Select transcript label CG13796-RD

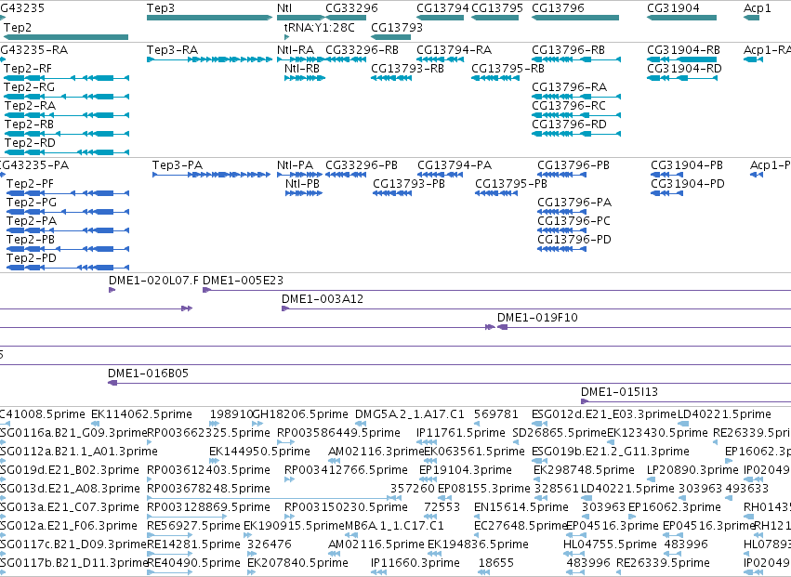569,125
